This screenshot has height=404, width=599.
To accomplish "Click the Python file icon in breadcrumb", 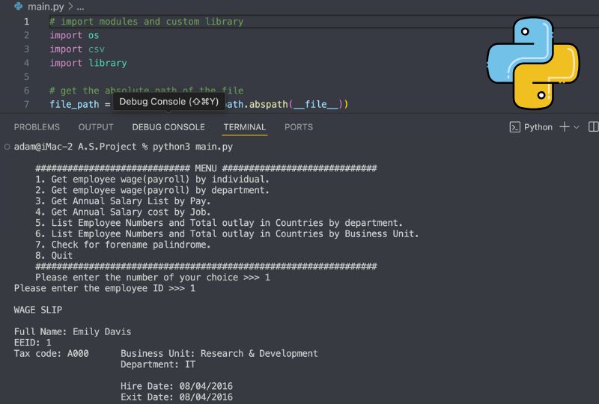I will pyautogui.click(x=18, y=6).
